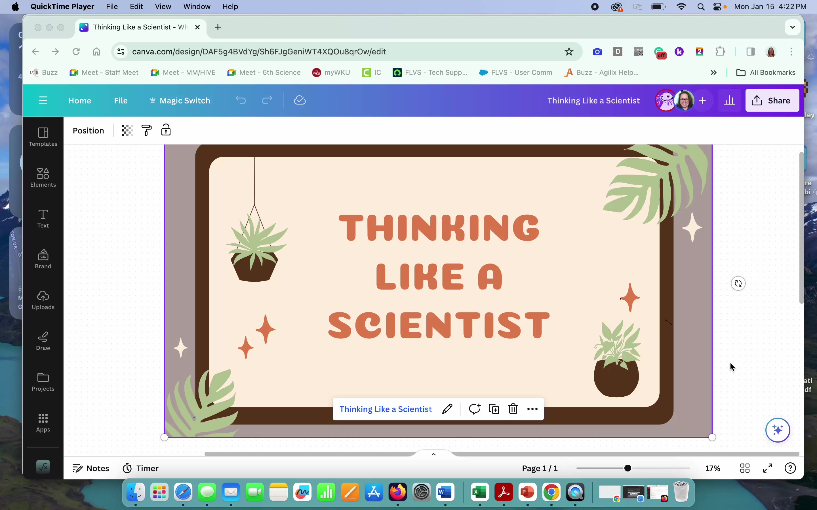This screenshot has width=817, height=510.
Task: Expand the page thumbnails chevron at the bottom
Action: 434,454
